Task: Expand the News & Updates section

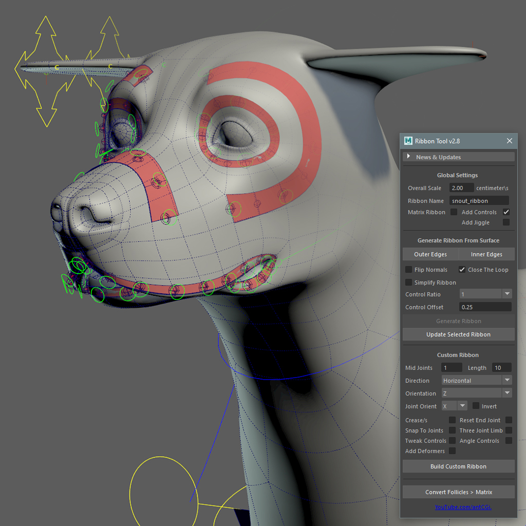Action: (x=458, y=157)
